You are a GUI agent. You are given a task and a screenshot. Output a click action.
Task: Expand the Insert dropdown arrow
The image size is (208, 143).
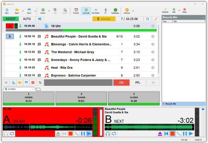tap(49, 11)
